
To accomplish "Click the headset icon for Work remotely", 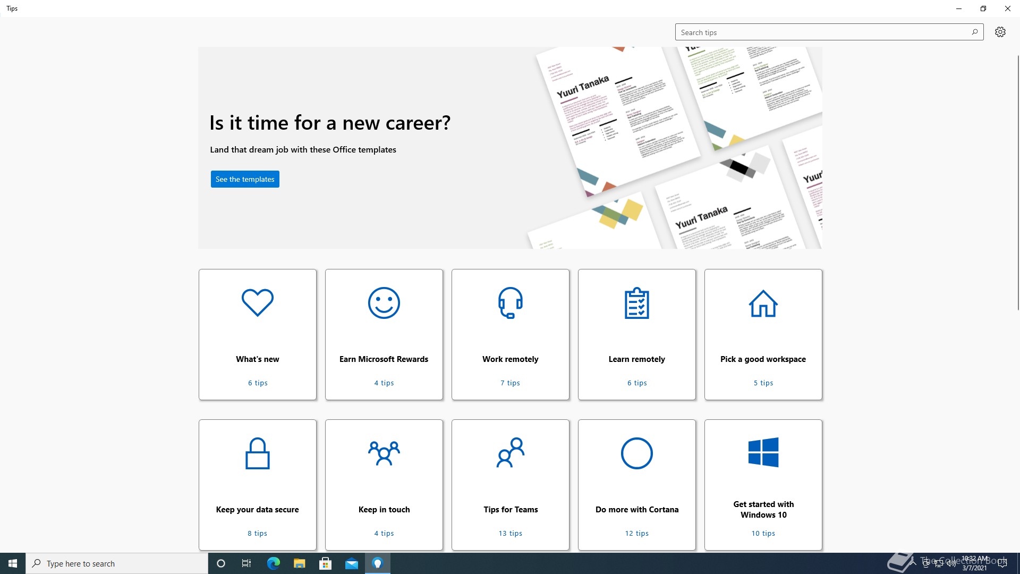I will point(511,303).
